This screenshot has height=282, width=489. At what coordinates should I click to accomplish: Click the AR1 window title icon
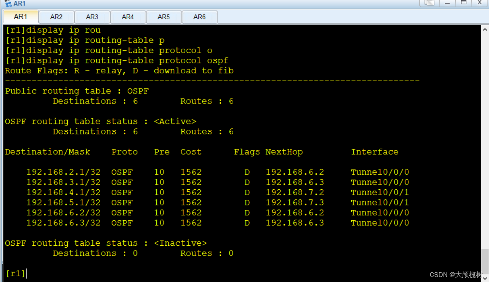[8, 3]
